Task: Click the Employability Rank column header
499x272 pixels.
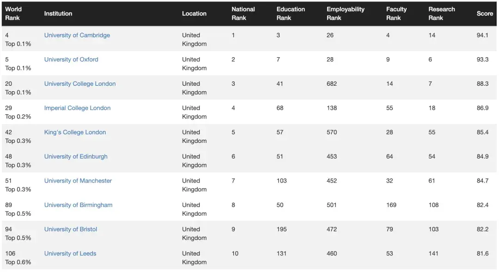Action: [345, 13]
